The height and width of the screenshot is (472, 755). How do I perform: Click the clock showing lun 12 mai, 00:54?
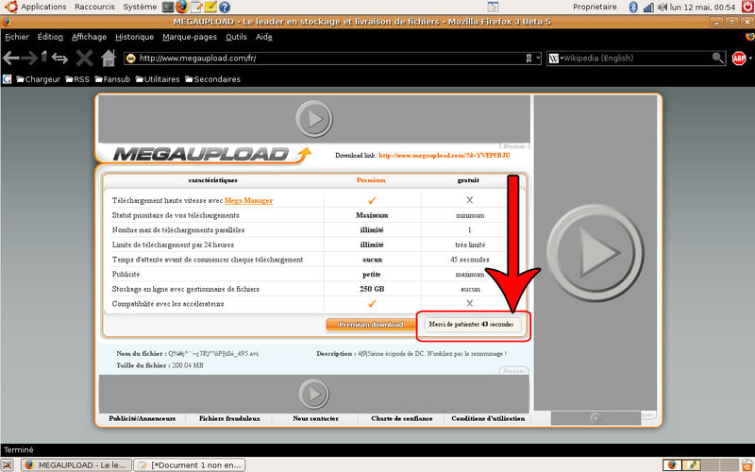point(702,7)
